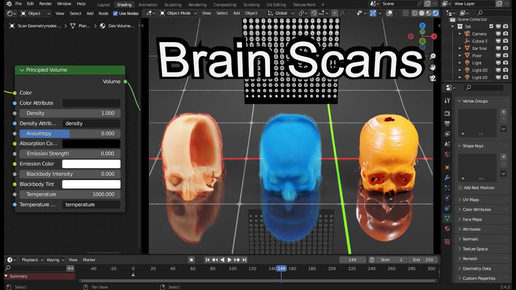Toggle Show Gizmo button in viewport header
The height and width of the screenshot is (290, 516).
click(372, 13)
